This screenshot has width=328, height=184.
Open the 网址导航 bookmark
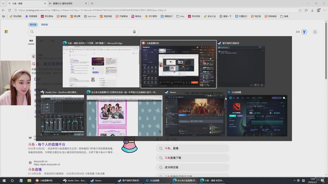(16, 16)
